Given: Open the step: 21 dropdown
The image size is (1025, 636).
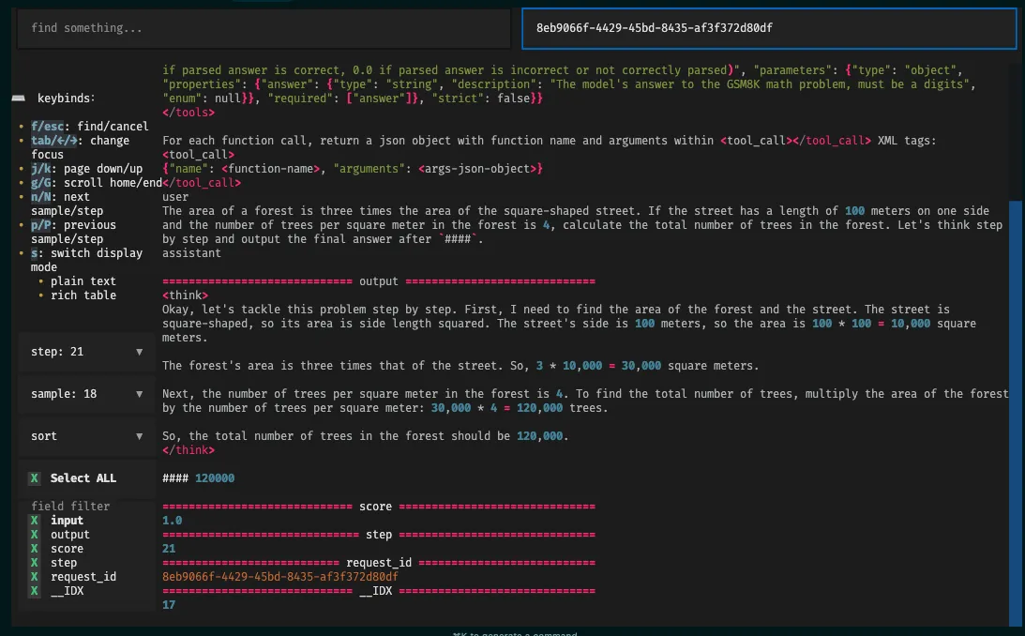Looking at the screenshot, I should click(x=87, y=352).
